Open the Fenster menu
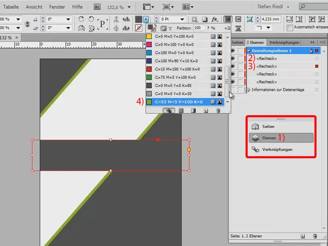Viewport: 328px width, 246px height. pyautogui.click(x=57, y=7)
